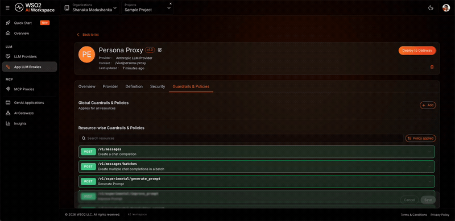Toggle the Policy applied filter
This screenshot has height=221, width=455.
pos(420,139)
